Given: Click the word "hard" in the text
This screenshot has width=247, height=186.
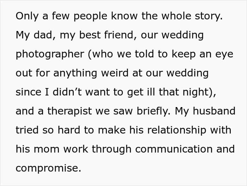Looking at the screenshot, I should [69, 130].
